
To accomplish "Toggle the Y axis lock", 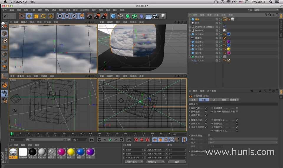I will tap(67, 16).
